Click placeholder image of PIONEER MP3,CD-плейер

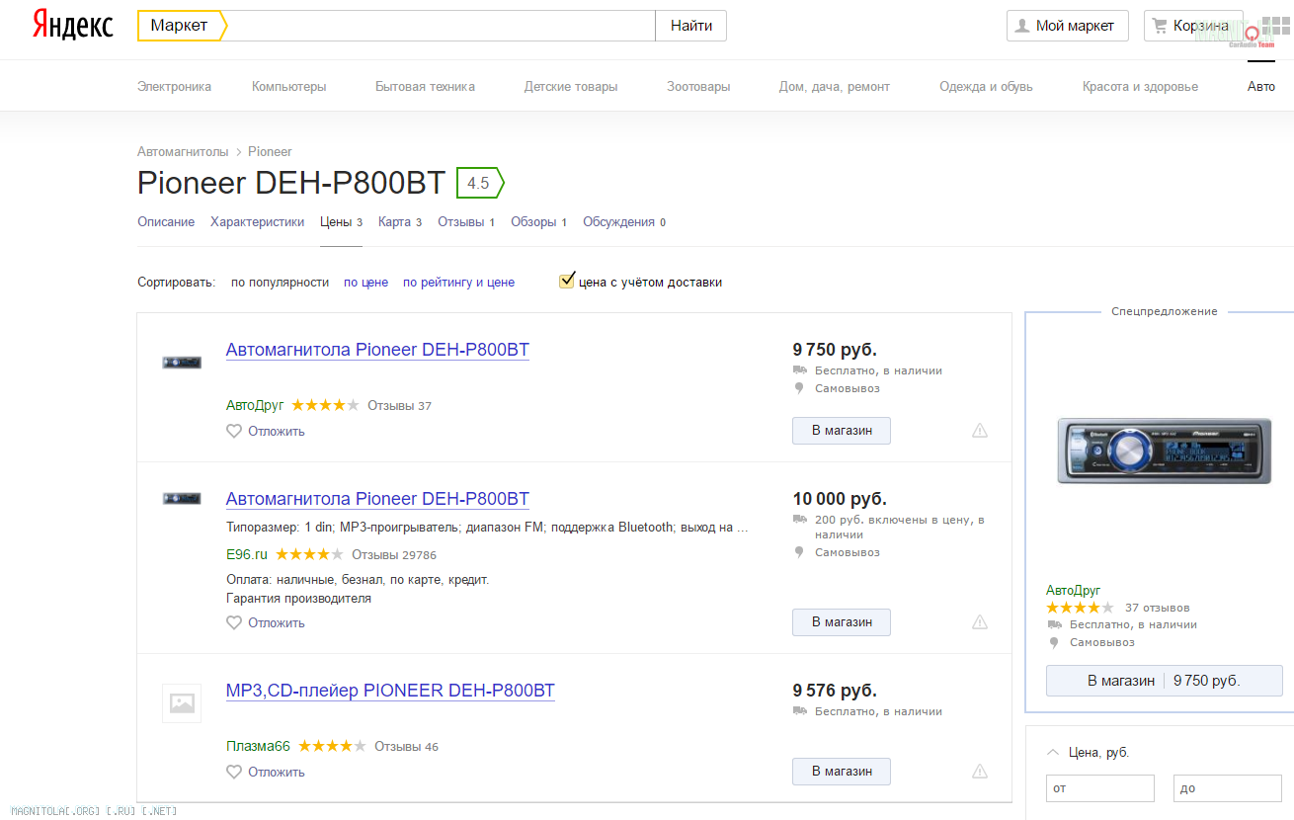tap(182, 703)
